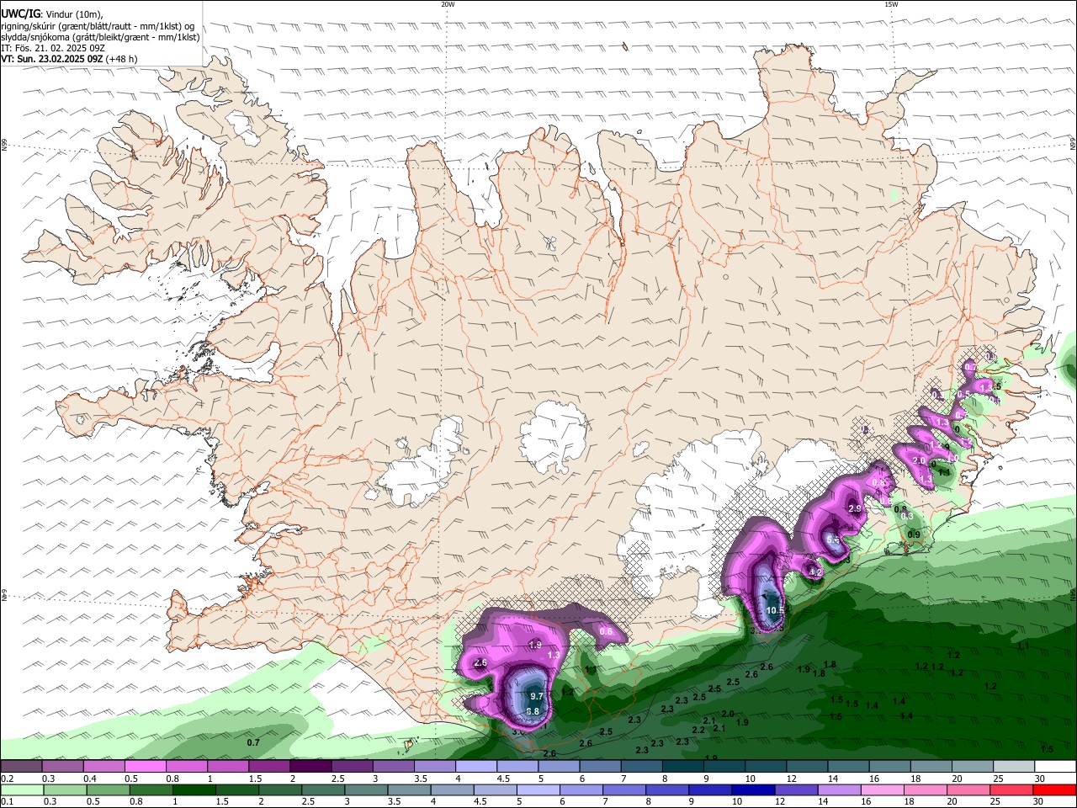Click the slydda/snjókoma legend description line
Viewport: 1077px width, 808px height.
100,37
